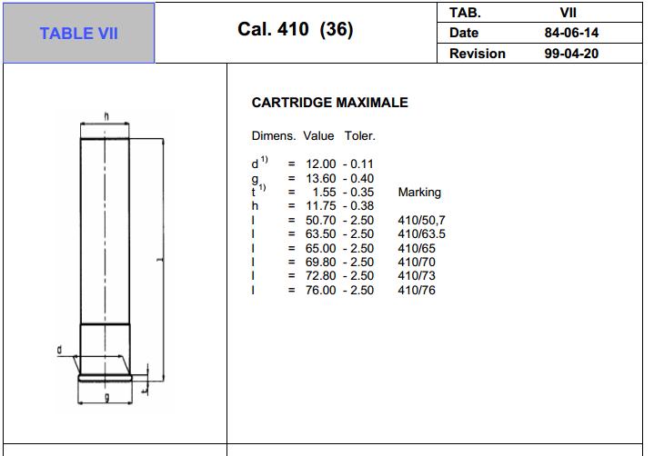
Task: Click the Marking column label
Action: pyautogui.click(x=419, y=192)
